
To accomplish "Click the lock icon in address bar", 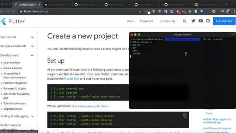I will point(21,11).
